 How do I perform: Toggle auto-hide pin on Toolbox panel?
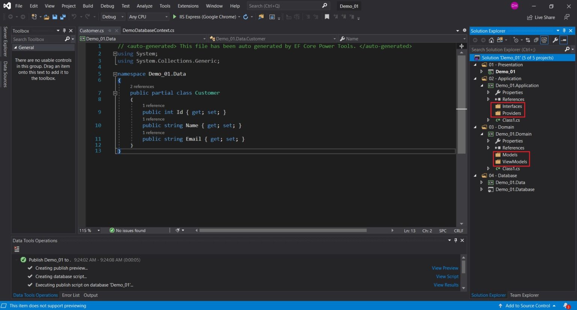coord(64,31)
